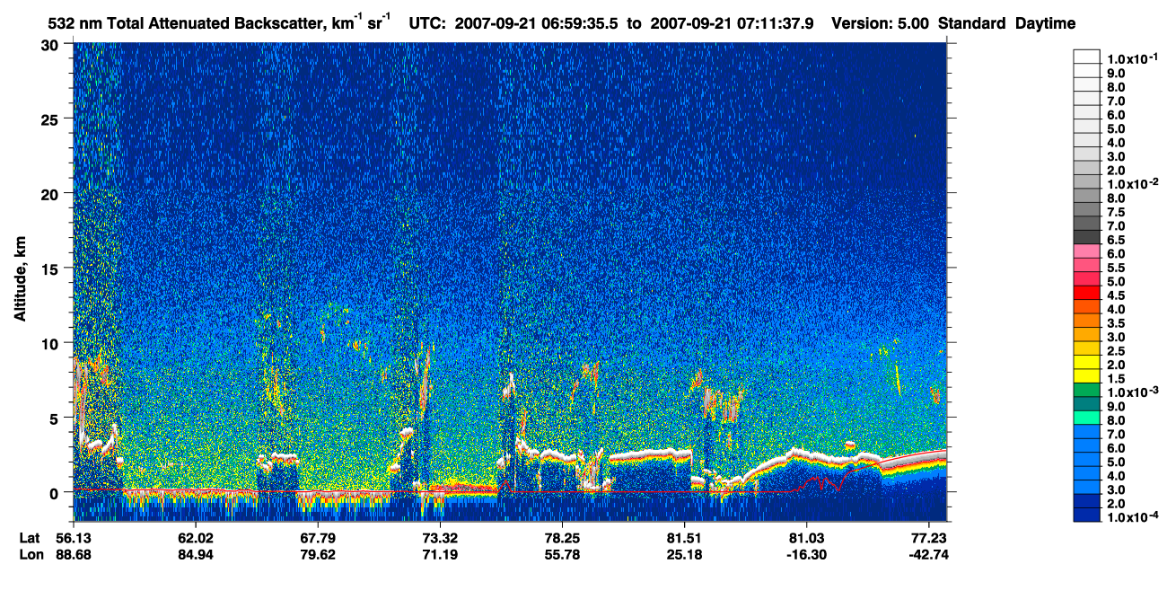Click the word 'Standard' in header

[x=972, y=24]
